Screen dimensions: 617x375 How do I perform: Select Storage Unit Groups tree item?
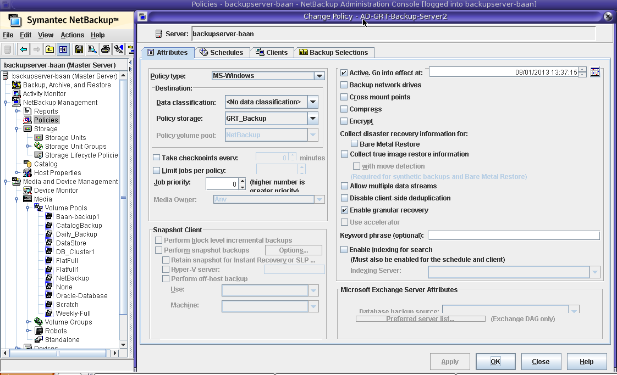75,146
